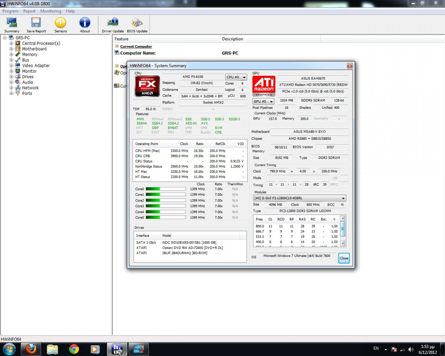This screenshot has width=445, height=356.
Task: Open Windows Explorer from the taskbar
Action: pos(52,349)
